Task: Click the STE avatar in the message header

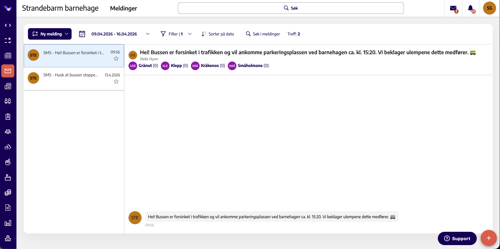Action: click(x=133, y=55)
